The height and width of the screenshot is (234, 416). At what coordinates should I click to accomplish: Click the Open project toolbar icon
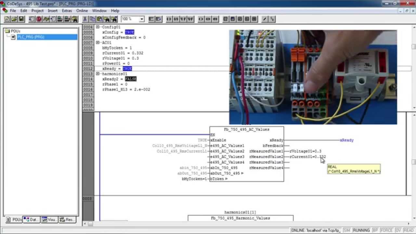[x=14, y=19]
